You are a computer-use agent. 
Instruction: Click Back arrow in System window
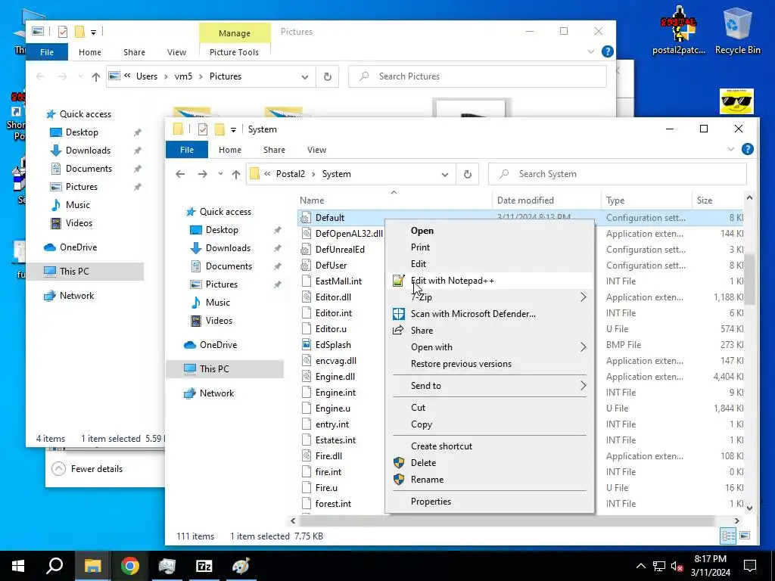point(180,174)
